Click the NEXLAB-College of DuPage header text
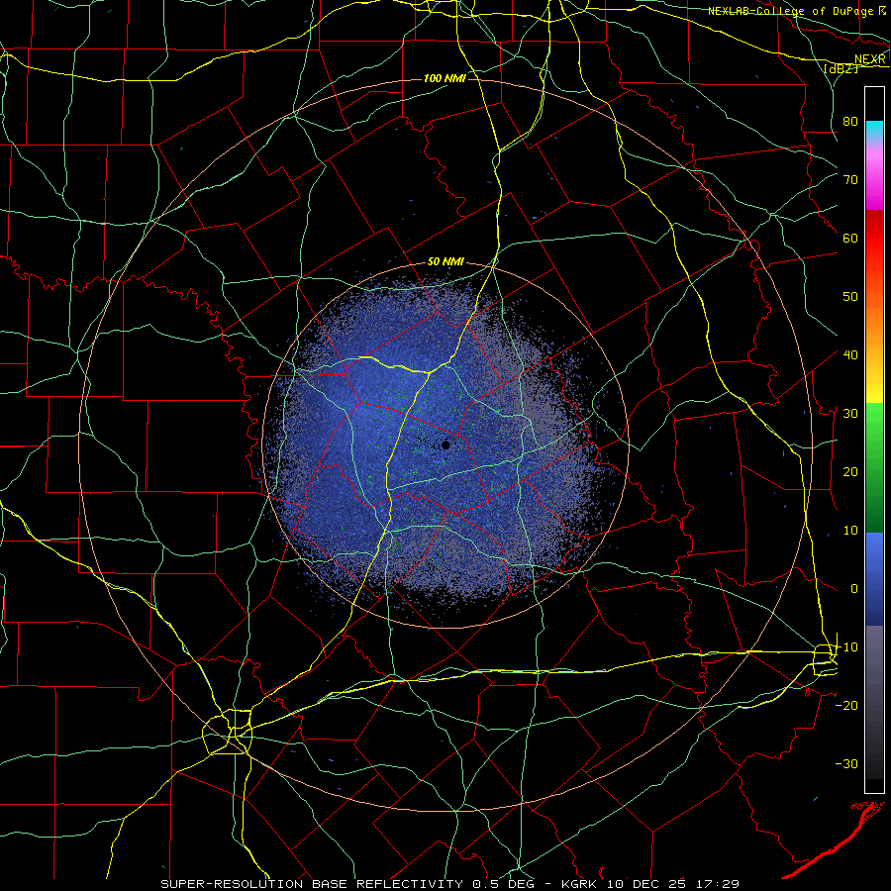 (790, 11)
